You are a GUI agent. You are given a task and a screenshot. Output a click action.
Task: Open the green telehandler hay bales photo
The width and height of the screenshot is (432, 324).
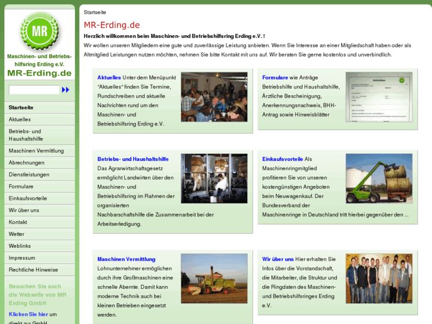point(379,179)
